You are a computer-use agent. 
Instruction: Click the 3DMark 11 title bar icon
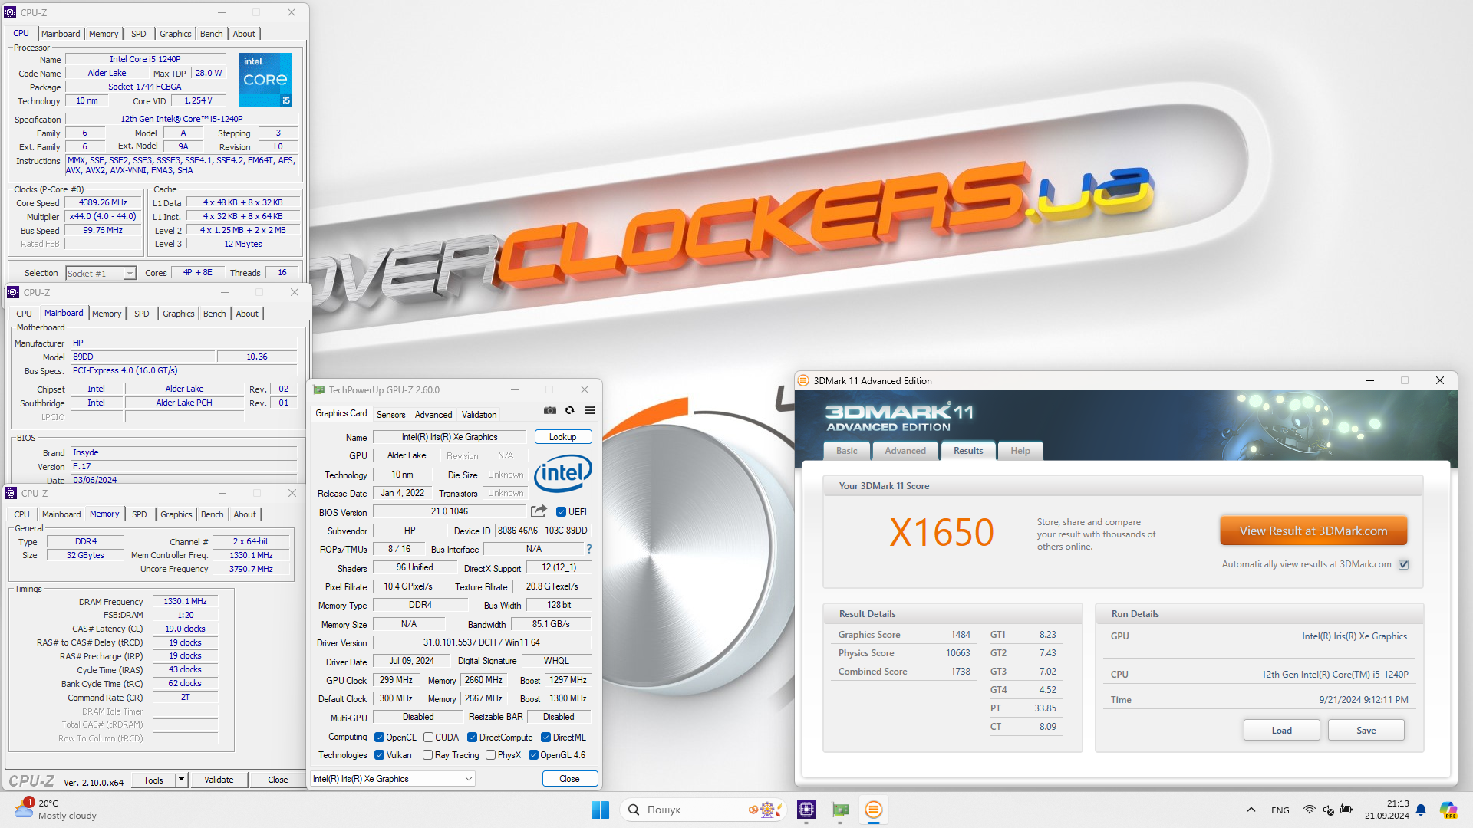coord(803,380)
